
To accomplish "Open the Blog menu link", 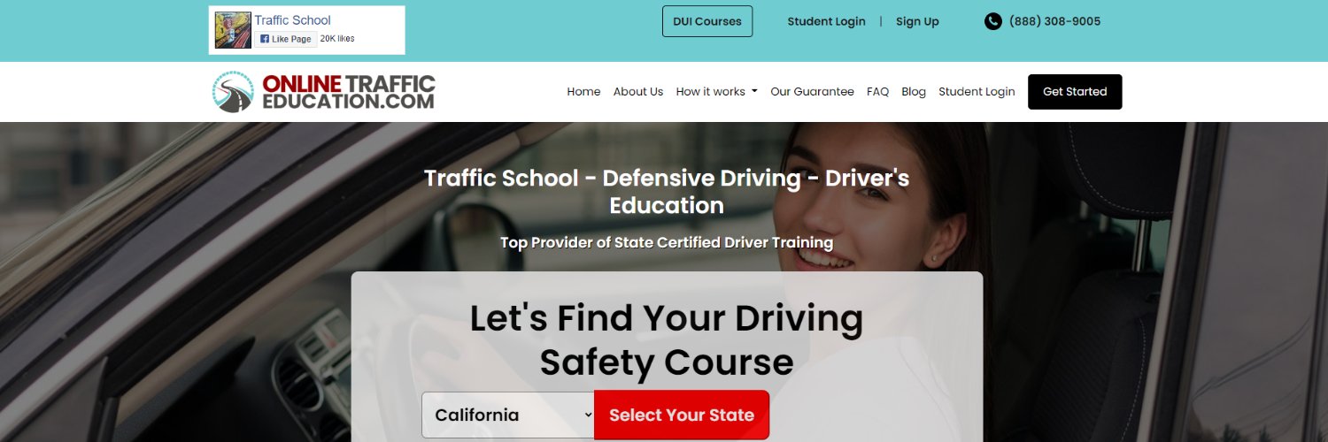I will point(914,92).
